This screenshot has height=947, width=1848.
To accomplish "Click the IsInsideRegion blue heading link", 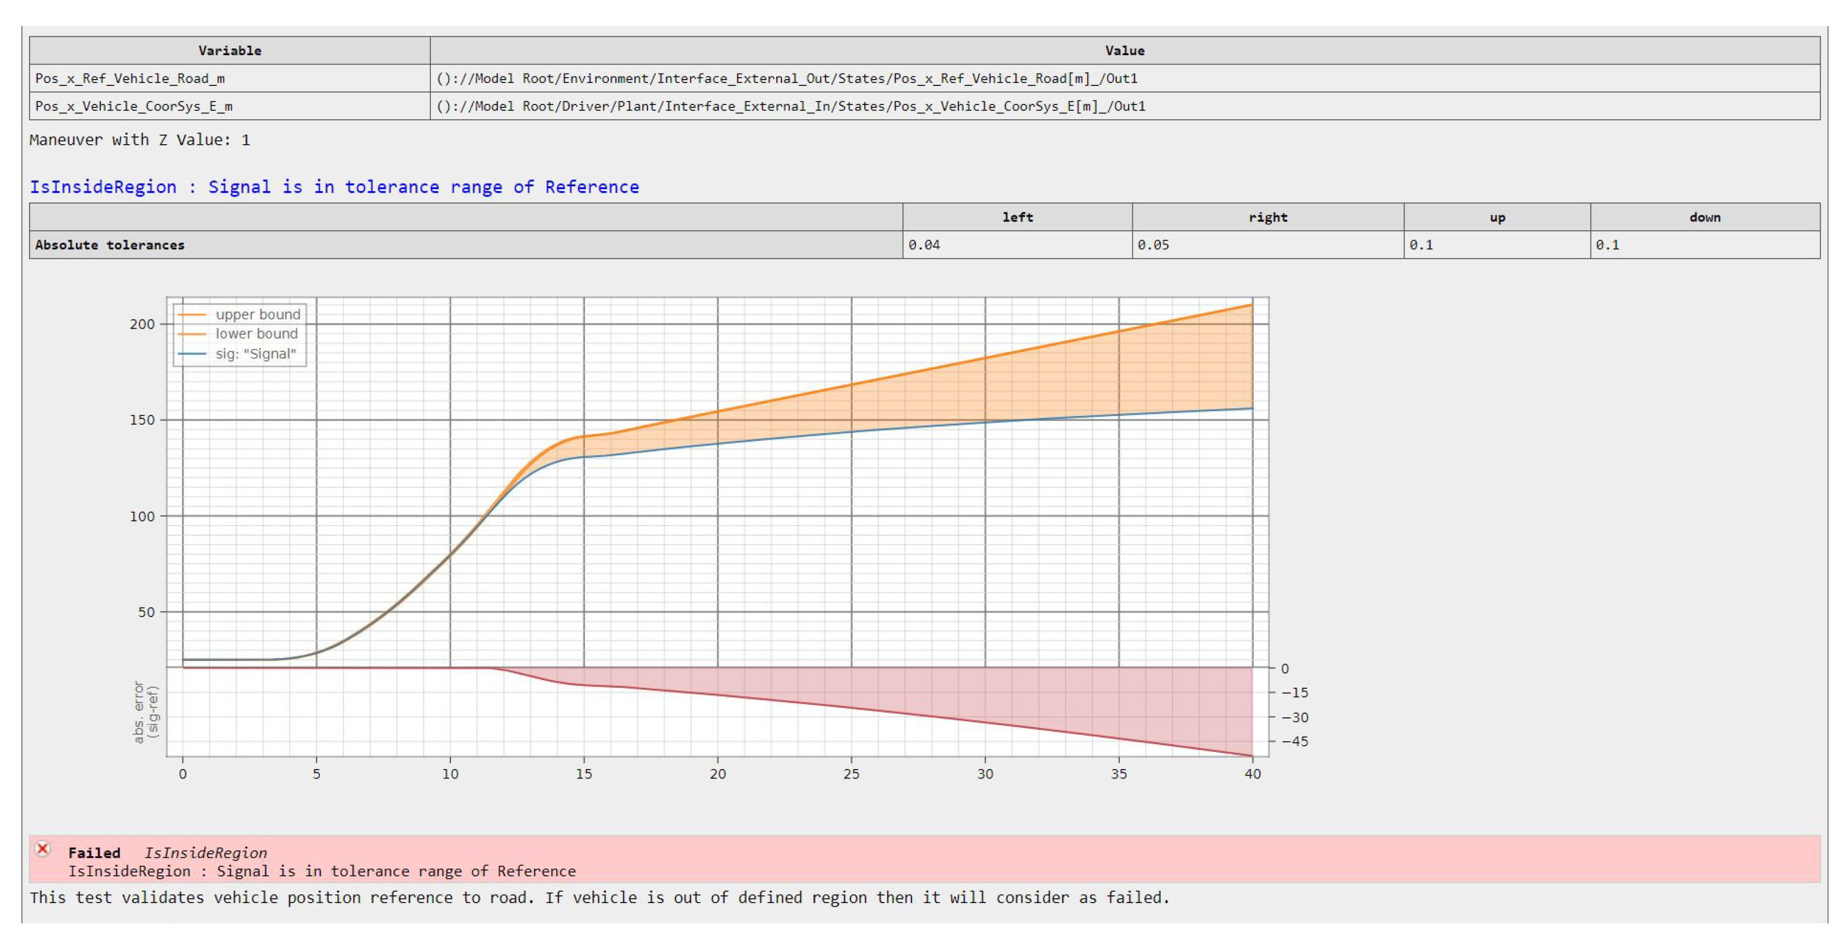I will click(334, 188).
